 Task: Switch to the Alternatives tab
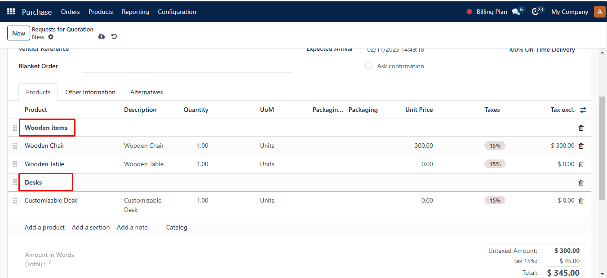point(146,92)
